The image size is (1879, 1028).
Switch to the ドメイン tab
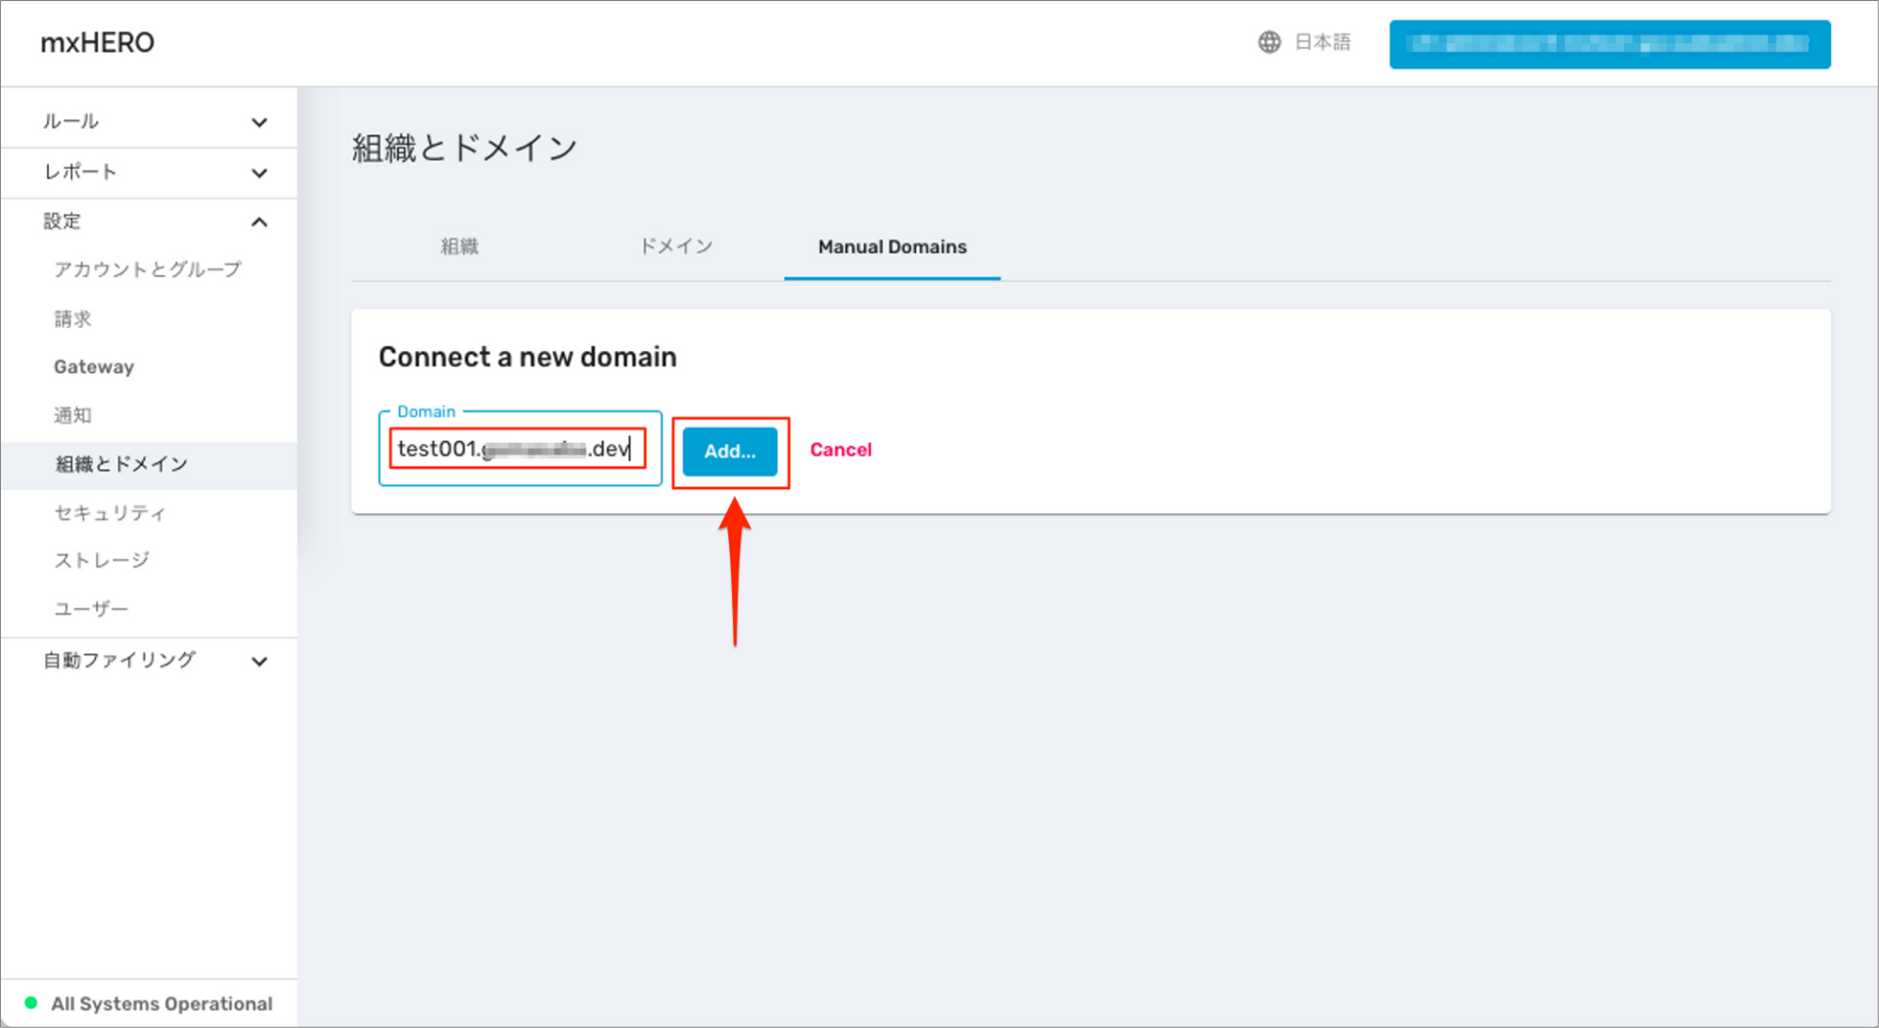point(675,246)
